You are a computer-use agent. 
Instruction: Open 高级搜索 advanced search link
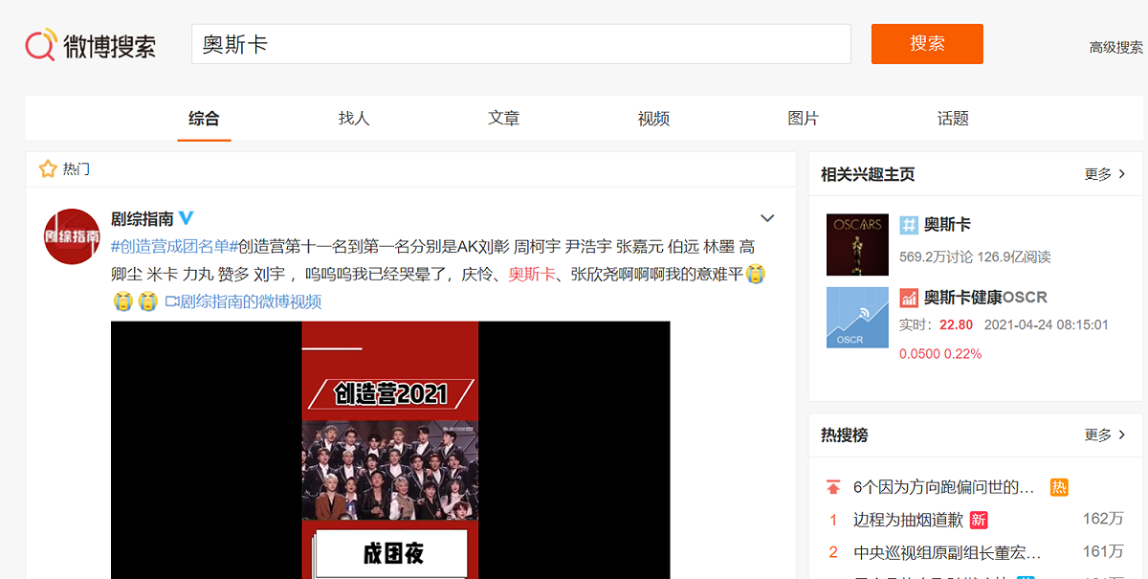(x=1116, y=47)
